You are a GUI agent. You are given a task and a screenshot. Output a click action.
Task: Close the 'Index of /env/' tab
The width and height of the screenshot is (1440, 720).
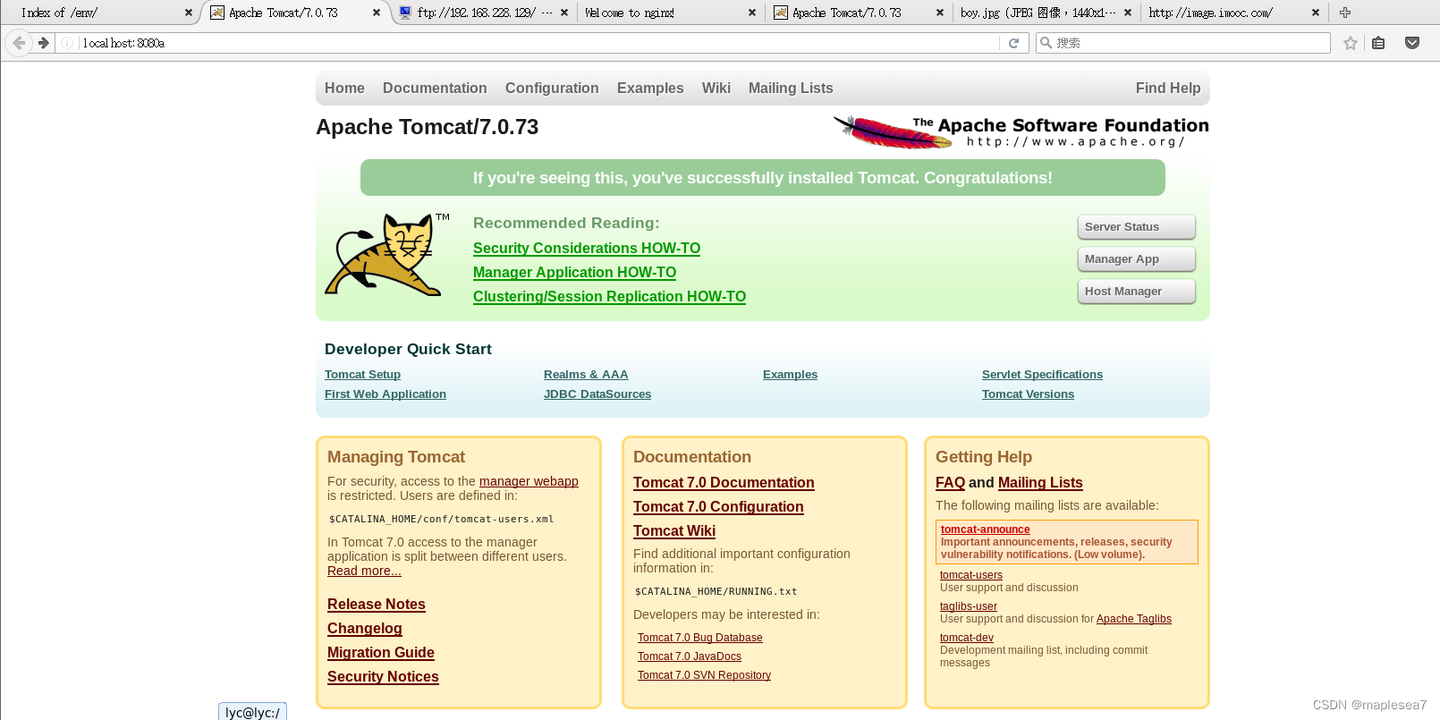click(x=189, y=13)
